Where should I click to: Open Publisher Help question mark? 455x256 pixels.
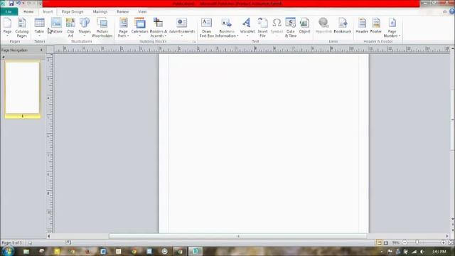[x=452, y=11]
